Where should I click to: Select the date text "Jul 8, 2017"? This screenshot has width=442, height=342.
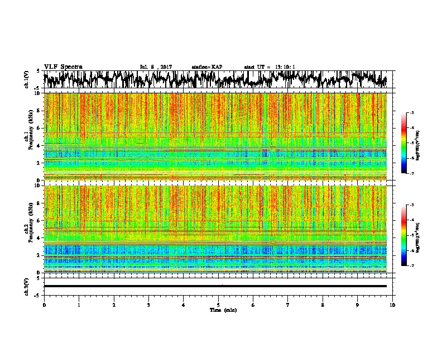click(x=156, y=67)
